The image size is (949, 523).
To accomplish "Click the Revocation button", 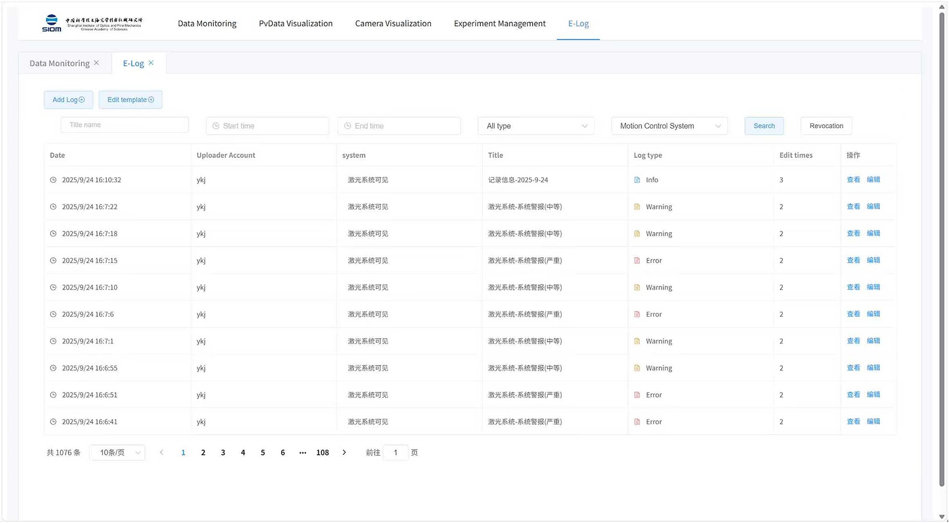I will [826, 126].
